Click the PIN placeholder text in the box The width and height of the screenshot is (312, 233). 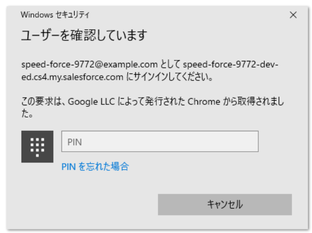coord(75,142)
